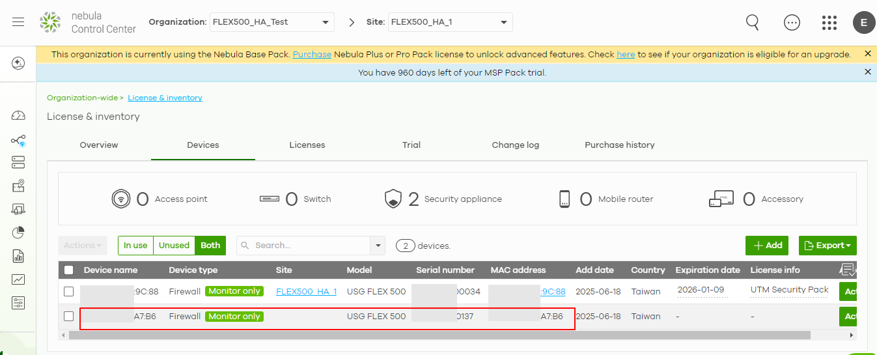Sort by Device name column header
877x355 pixels.
[111, 270]
